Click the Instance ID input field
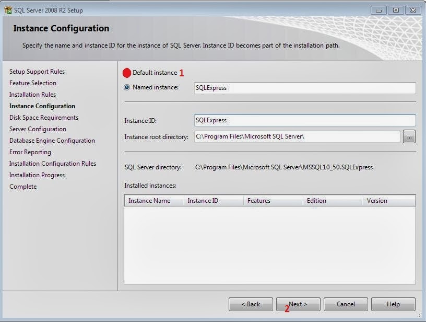Viewport: 426px width, 322px height. pyautogui.click(x=305, y=120)
